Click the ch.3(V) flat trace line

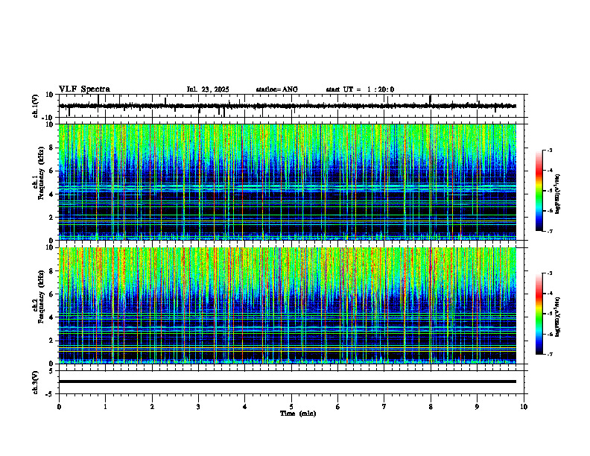click(x=288, y=381)
